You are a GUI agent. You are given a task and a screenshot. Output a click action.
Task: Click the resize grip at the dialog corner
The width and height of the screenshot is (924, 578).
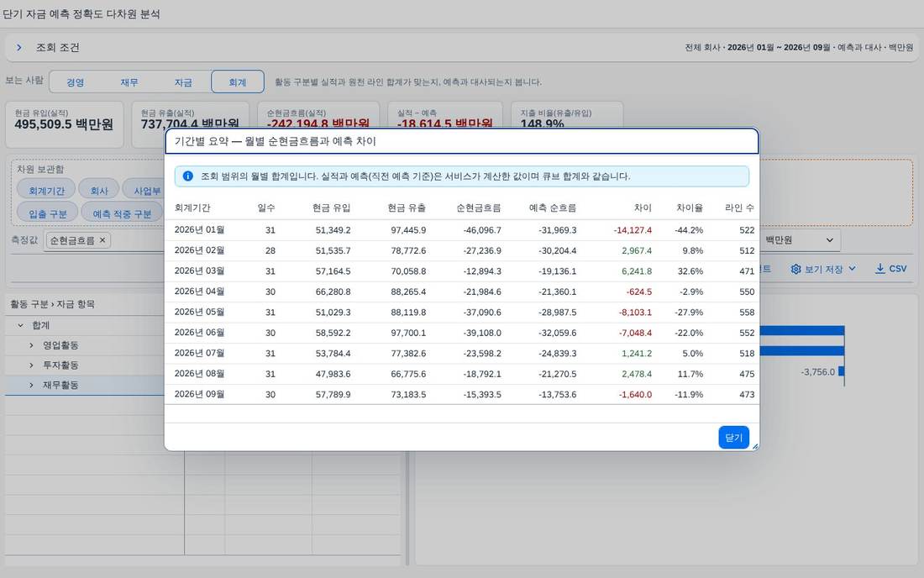(x=754, y=447)
